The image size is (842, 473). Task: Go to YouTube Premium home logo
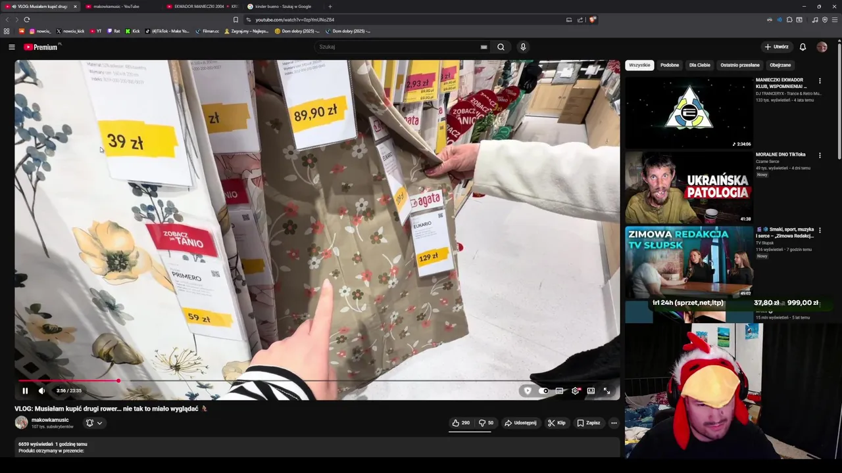(x=42, y=47)
